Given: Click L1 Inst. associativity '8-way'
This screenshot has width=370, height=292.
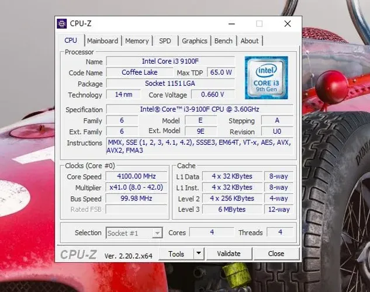Looking at the screenshot, I should click(279, 187).
